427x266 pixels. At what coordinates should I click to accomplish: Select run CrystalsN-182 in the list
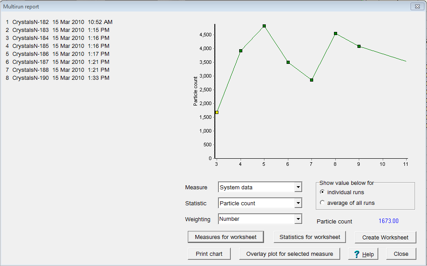pyautogui.click(x=31, y=22)
